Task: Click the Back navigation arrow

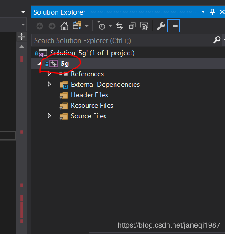Action: point(40,26)
